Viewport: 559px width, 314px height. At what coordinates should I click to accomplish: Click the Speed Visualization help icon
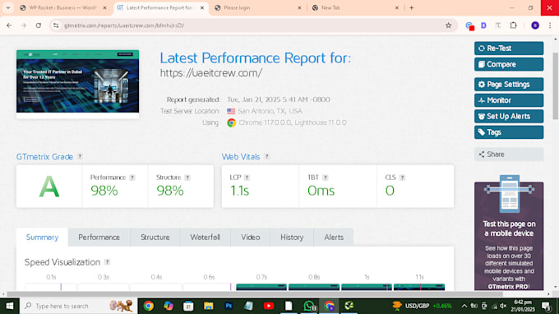(107, 262)
